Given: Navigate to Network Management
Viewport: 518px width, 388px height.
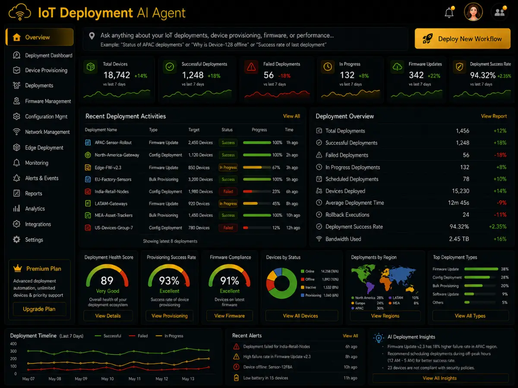Looking at the screenshot, I should click(41, 132).
